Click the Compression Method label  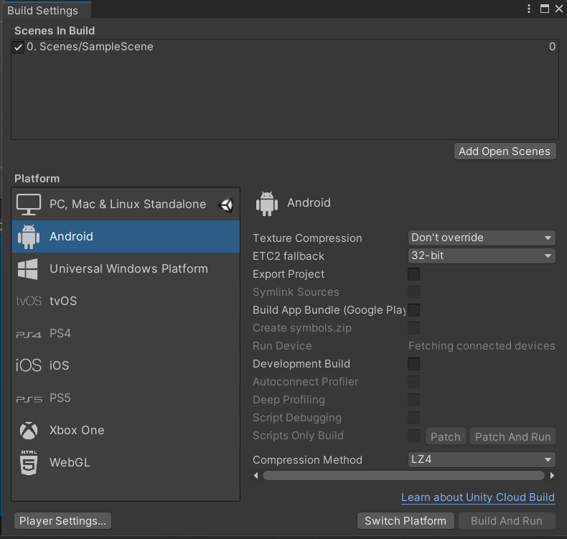click(307, 460)
